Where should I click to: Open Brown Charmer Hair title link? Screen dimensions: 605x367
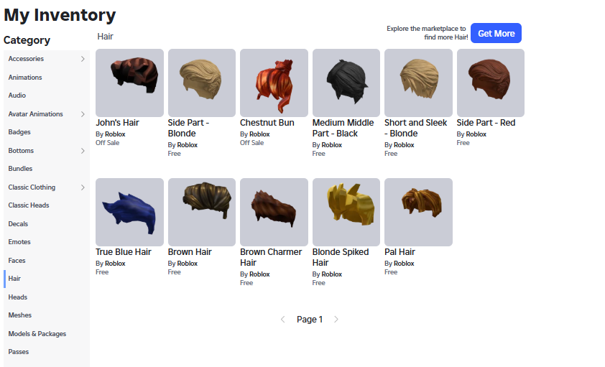tap(271, 257)
